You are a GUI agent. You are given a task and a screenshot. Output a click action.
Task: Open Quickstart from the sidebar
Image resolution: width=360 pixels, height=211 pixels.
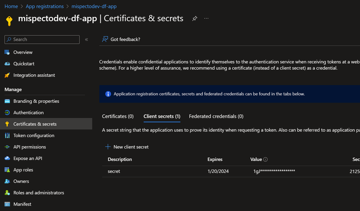click(24, 64)
